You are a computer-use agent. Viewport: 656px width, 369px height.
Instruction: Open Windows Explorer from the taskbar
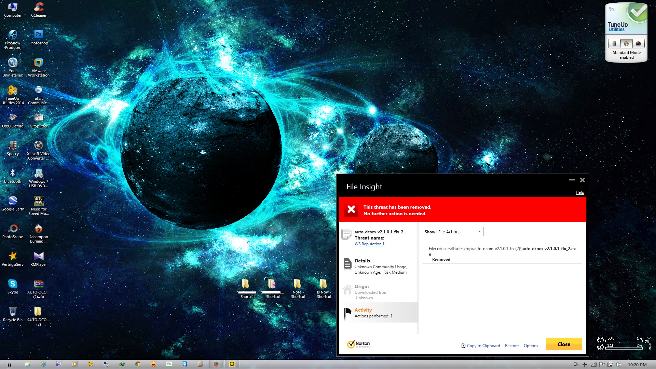(27, 364)
